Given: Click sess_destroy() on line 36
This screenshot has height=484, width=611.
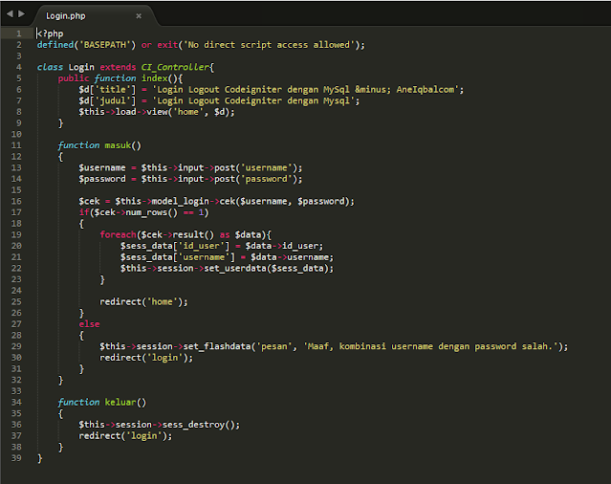Looking at the screenshot, I should [x=198, y=425].
